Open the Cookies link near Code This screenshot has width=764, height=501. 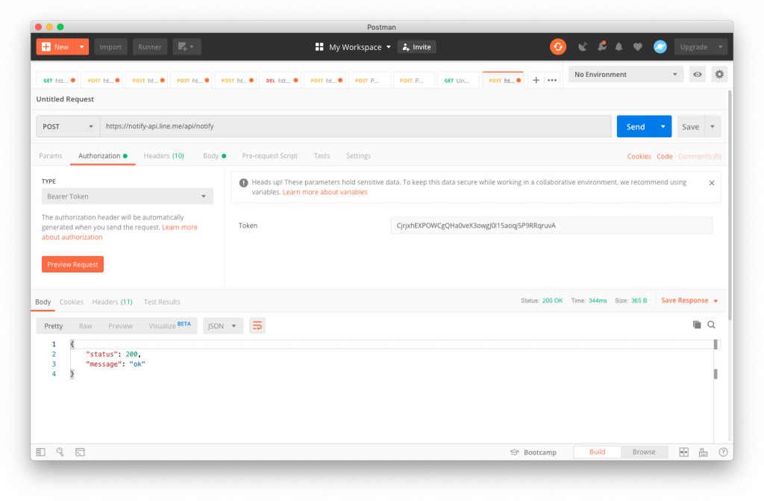pyautogui.click(x=639, y=156)
